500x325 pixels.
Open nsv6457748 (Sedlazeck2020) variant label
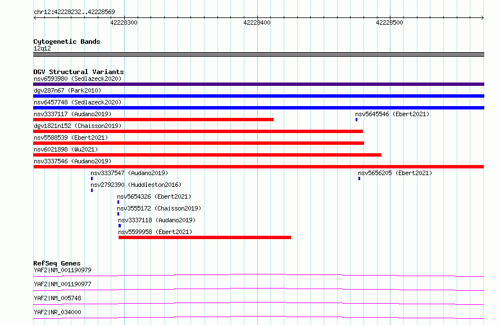78,102
